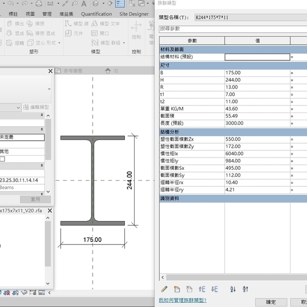Select the text tool icon in quick access toolbar
Image resolution: width=307 pixels, height=307 pixels.
point(83,3)
